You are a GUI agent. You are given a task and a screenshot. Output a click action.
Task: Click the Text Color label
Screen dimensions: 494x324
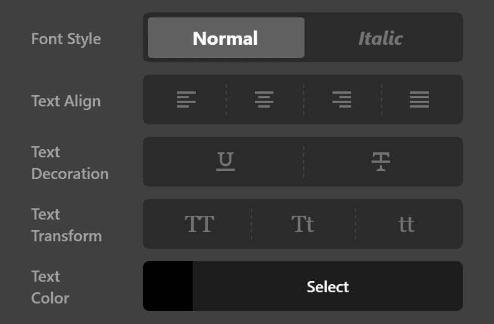click(50, 287)
